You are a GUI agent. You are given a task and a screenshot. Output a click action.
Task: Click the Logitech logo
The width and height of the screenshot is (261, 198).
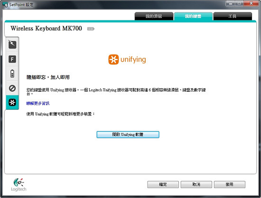[x=19, y=185]
